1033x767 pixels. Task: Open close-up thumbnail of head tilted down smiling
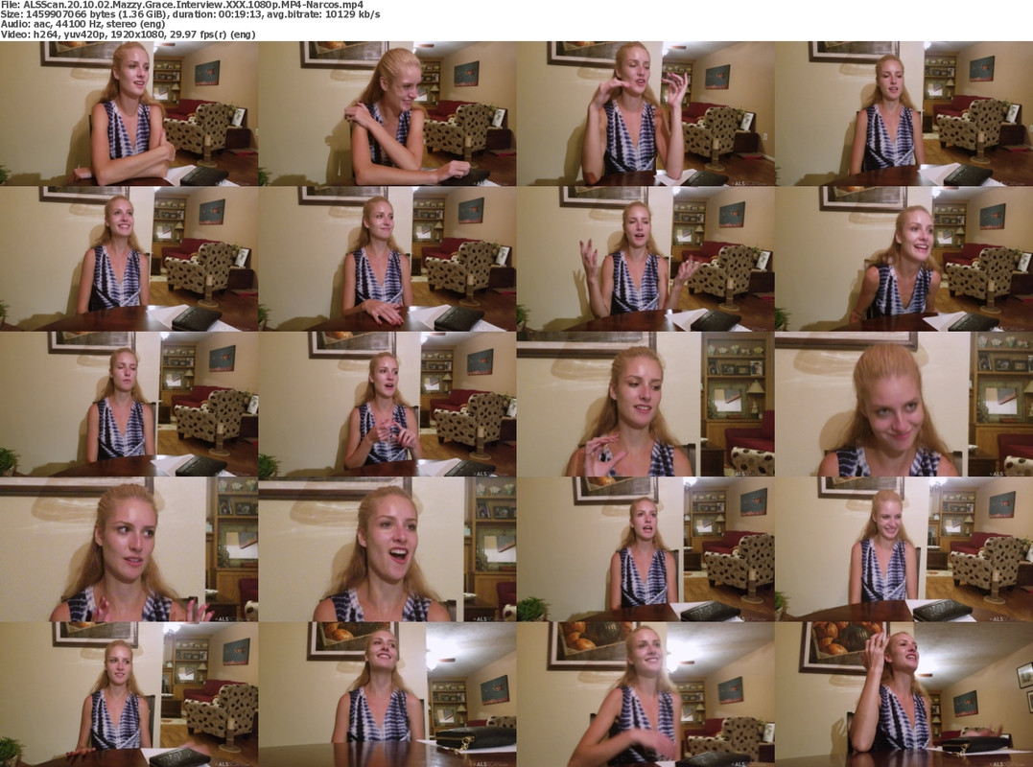904,404
